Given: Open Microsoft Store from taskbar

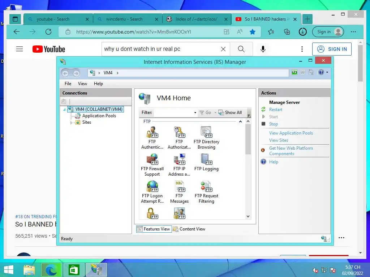Looking at the screenshot, I should (74, 270).
